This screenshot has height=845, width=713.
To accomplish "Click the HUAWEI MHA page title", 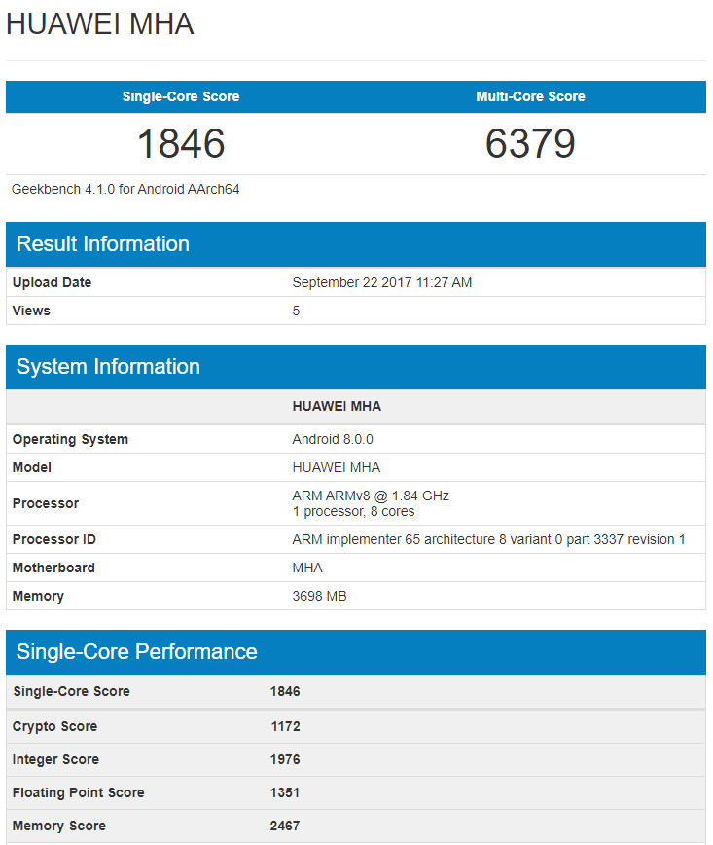I will coord(99,24).
